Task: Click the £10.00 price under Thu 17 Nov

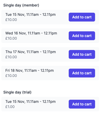Action: [x=11, y=57]
